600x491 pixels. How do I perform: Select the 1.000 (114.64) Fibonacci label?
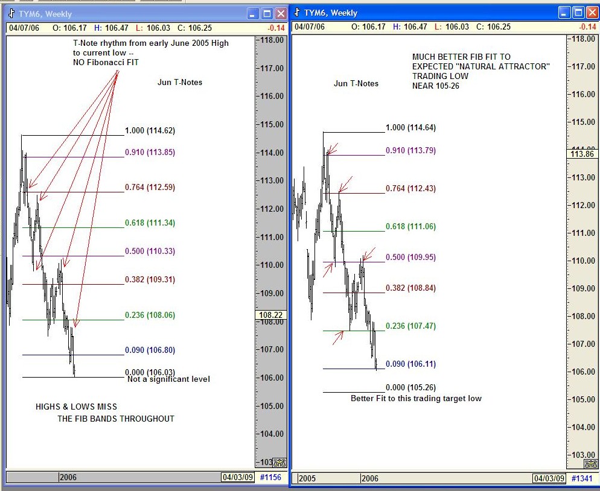[x=410, y=127]
